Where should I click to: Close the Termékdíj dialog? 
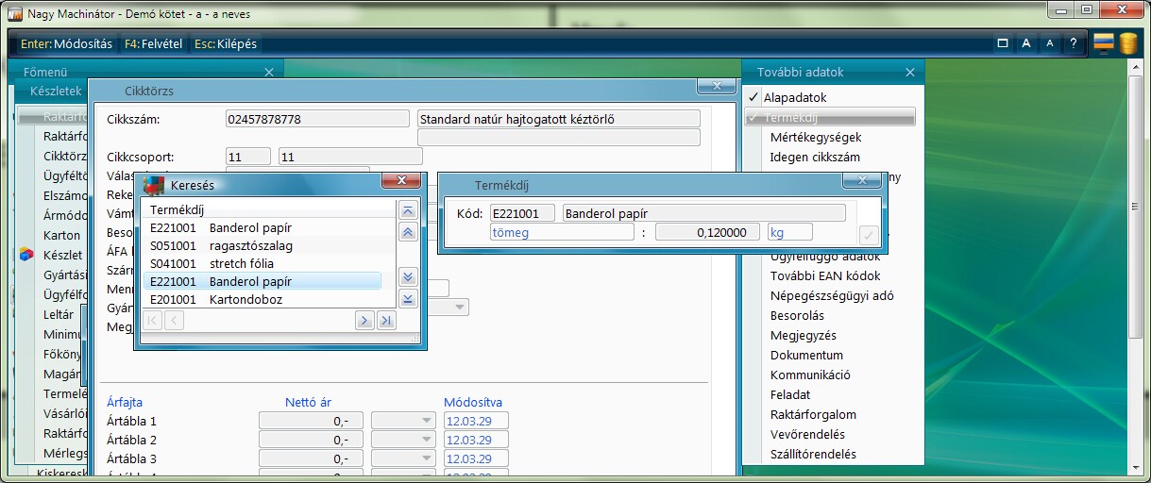(x=861, y=181)
